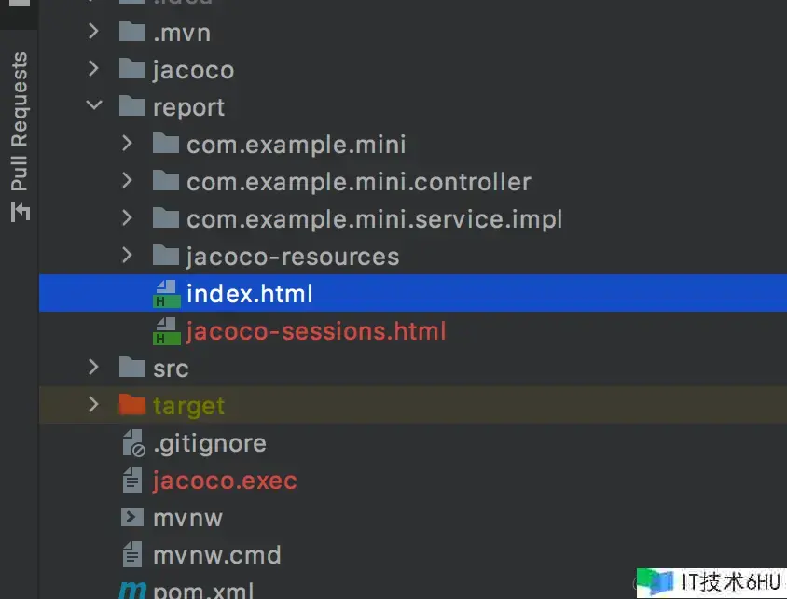Collapse the report folder
The height and width of the screenshot is (599, 787).
coord(93,106)
